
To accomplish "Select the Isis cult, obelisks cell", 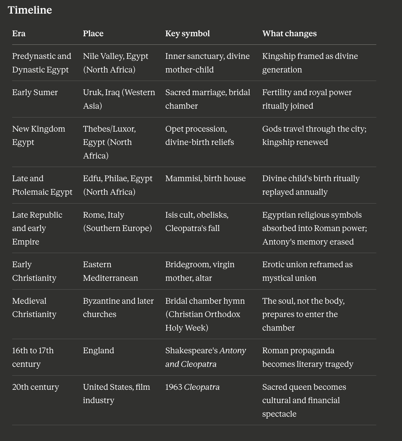I will tap(197, 221).
